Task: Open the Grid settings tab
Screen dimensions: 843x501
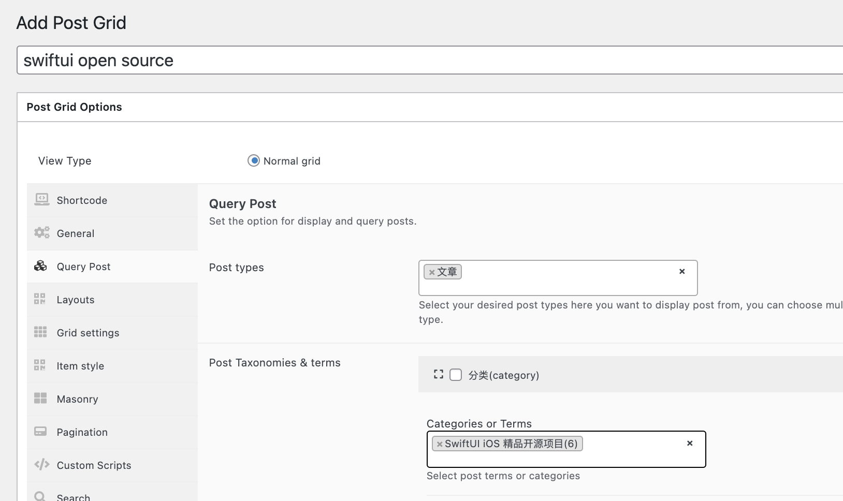Action: [112, 333]
